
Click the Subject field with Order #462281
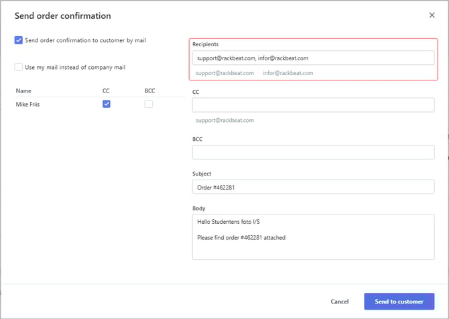pyautogui.click(x=313, y=188)
